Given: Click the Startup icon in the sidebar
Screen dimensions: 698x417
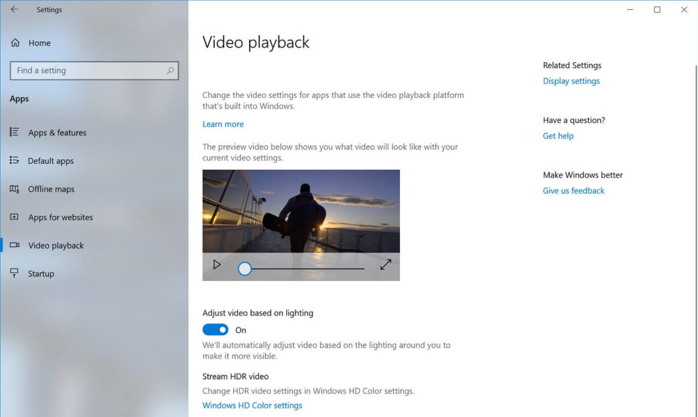Looking at the screenshot, I should [14, 273].
